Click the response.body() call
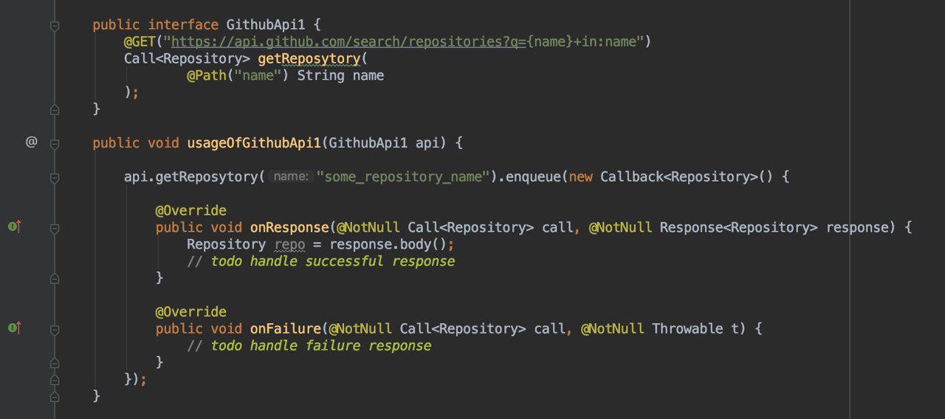945x419 pixels. [x=388, y=244]
